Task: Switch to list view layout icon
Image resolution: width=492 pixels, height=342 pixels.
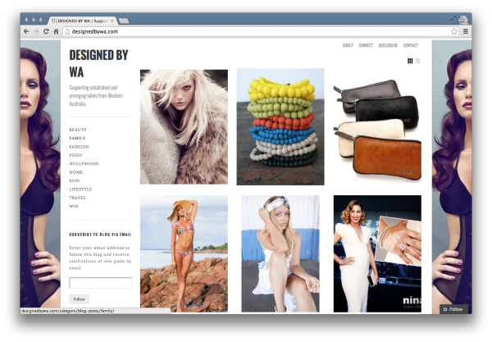Action: pos(417,61)
